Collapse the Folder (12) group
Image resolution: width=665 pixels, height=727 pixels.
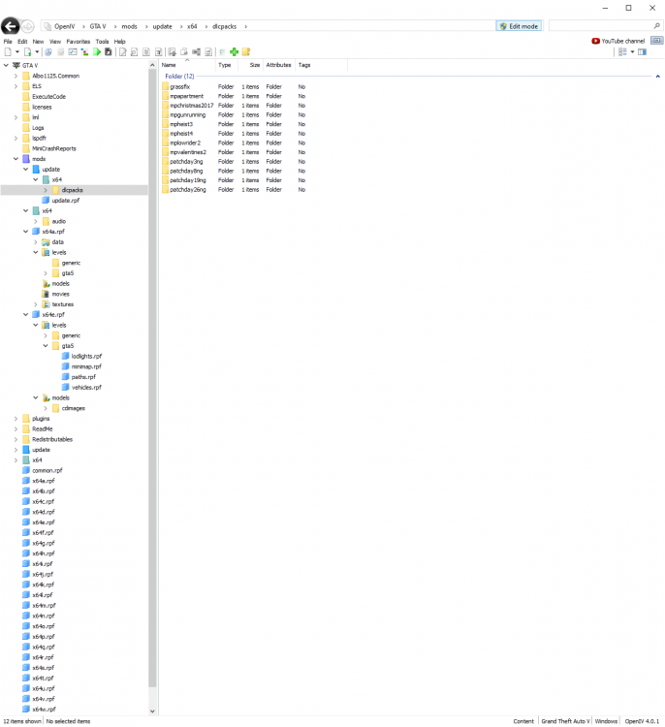pos(657,76)
